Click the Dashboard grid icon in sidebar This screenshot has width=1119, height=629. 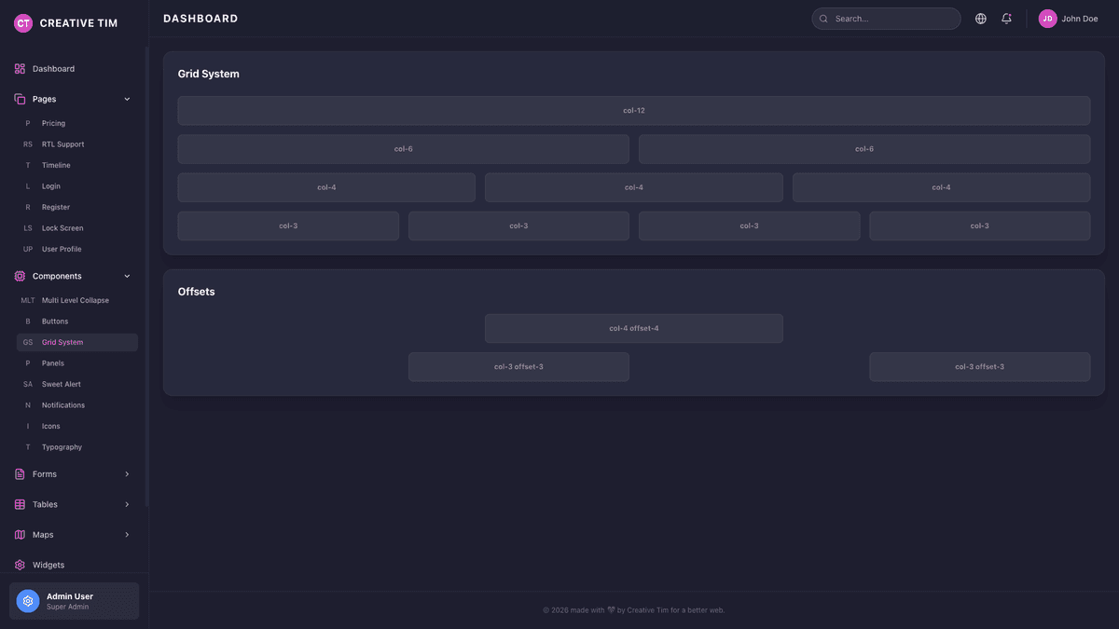coord(19,68)
